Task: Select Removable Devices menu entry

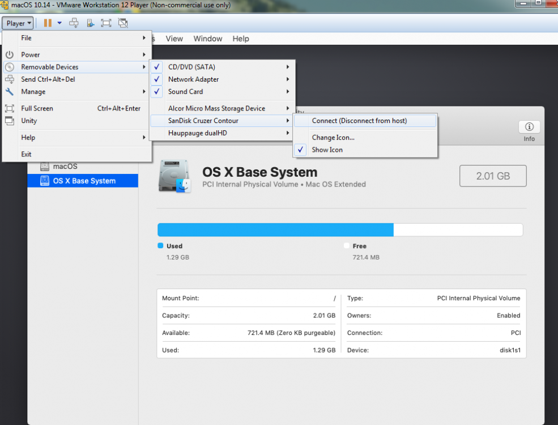Action: (77, 67)
